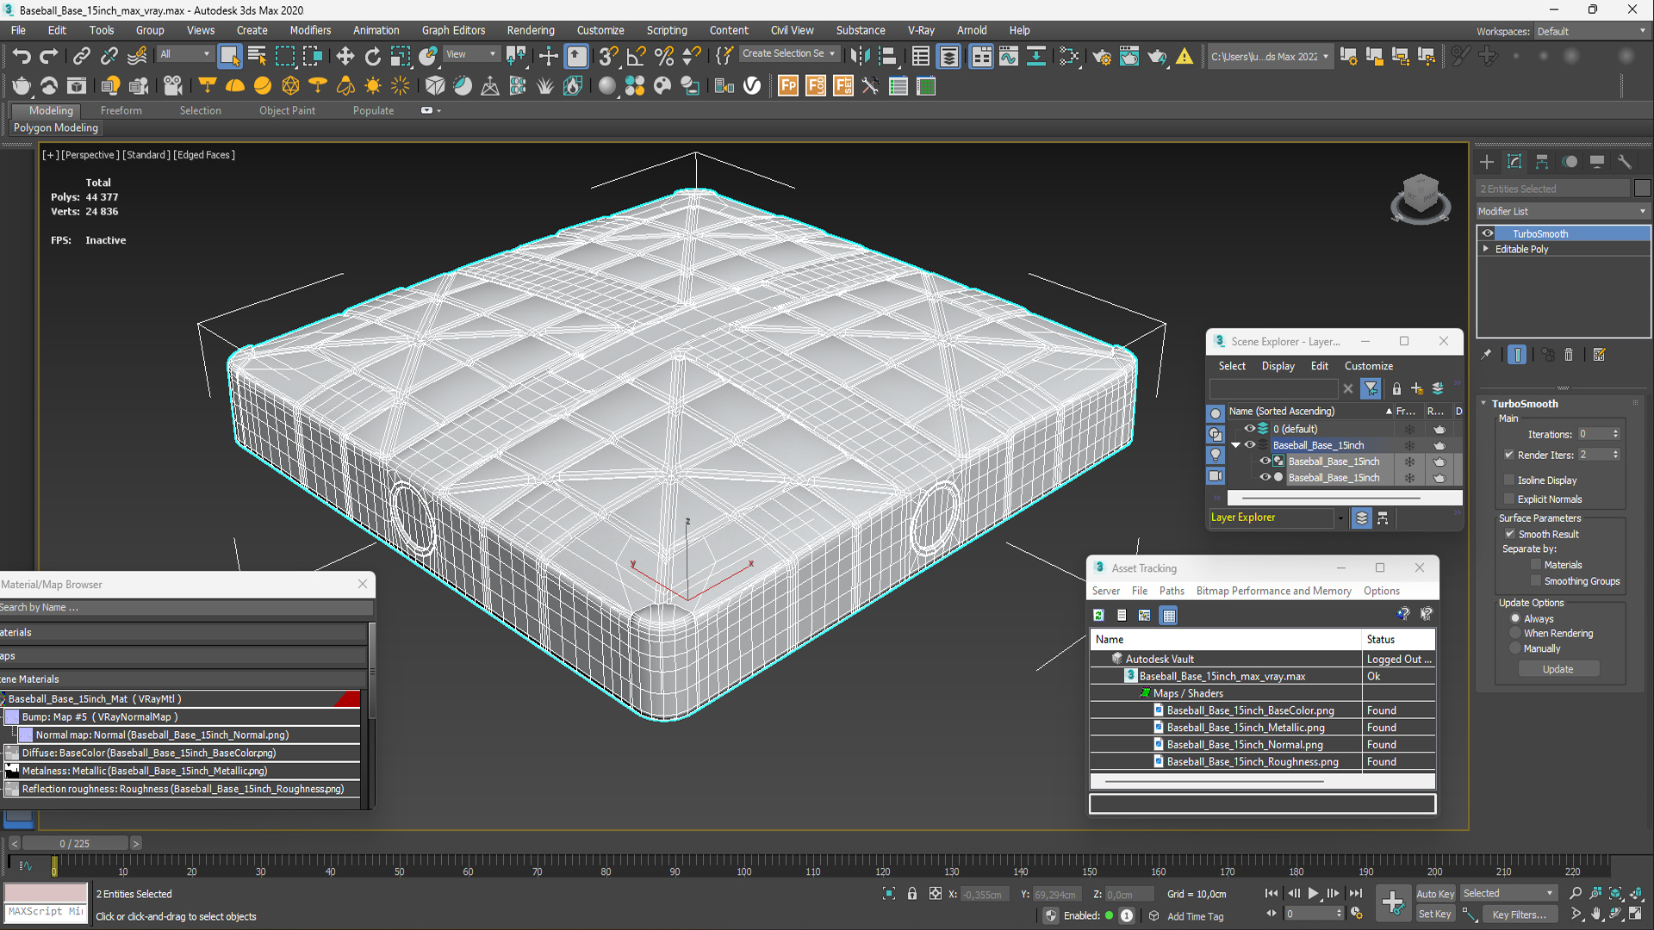Viewport: 1654px width, 930px height.
Task: Switch to the Freeform ribbon tab
Action: pyautogui.click(x=121, y=110)
